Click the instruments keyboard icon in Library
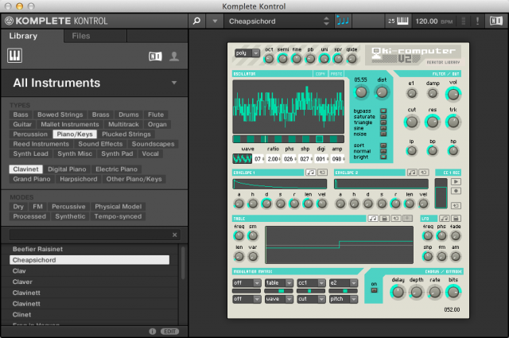This screenshot has width=509, height=338. (15, 56)
